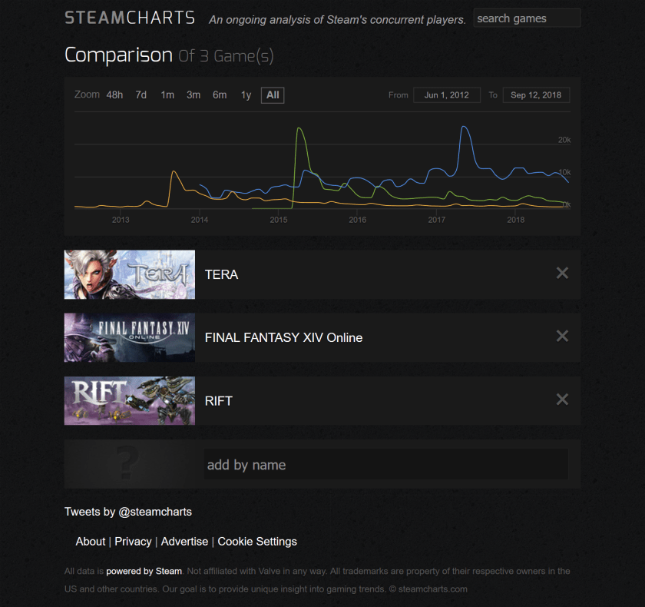Select the 7d zoom range

[141, 95]
